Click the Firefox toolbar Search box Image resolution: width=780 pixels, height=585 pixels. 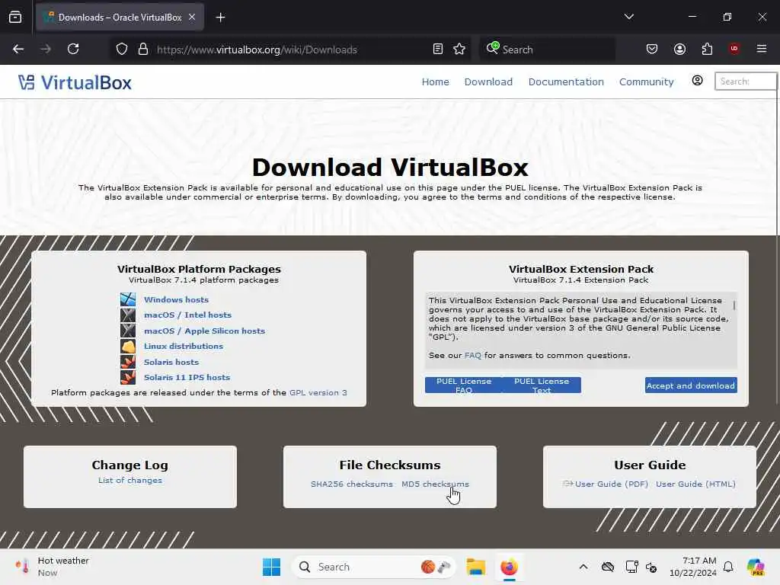point(547,50)
